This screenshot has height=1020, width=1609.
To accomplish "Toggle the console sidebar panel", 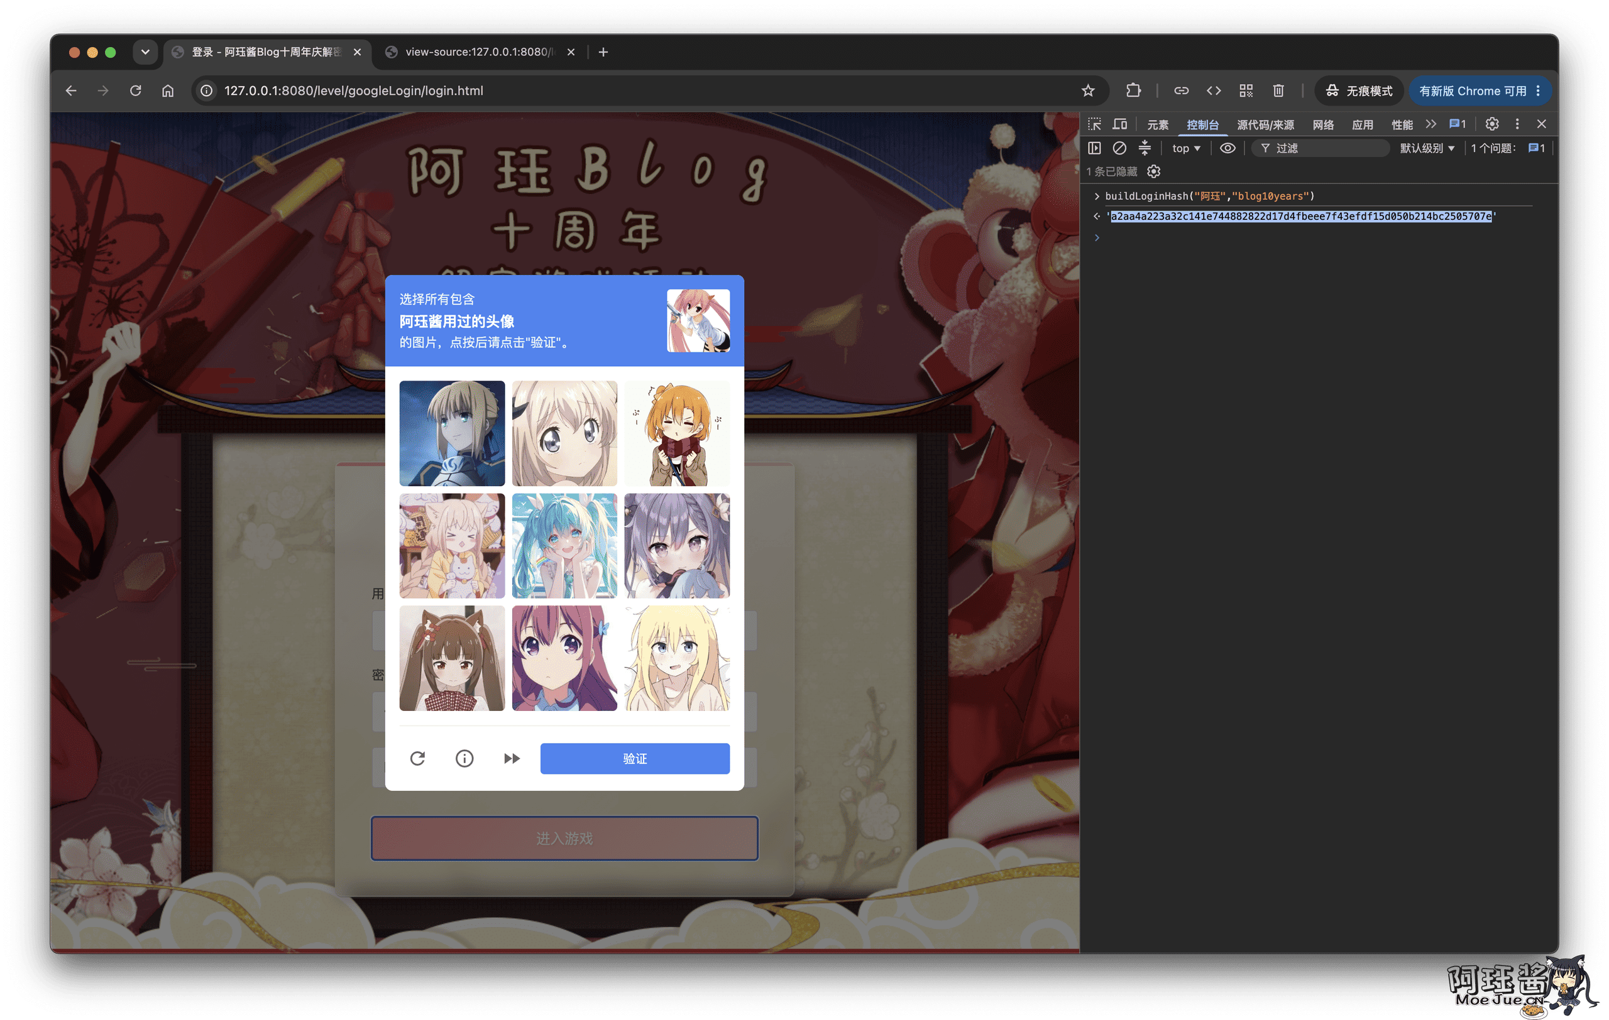I will point(1094,148).
